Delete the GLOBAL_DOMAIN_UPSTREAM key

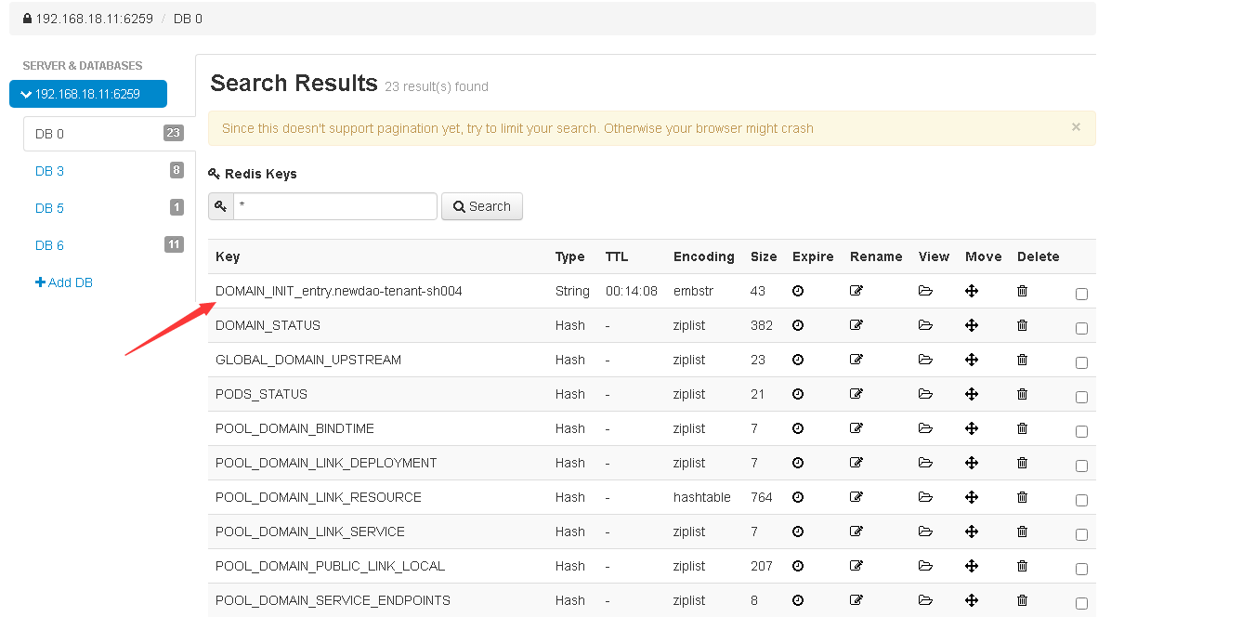tap(1023, 360)
